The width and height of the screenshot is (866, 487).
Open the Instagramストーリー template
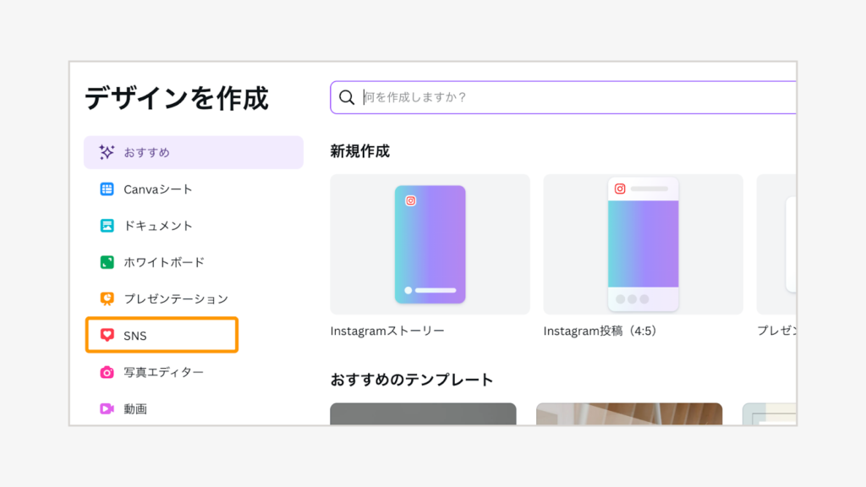(430, 243)
